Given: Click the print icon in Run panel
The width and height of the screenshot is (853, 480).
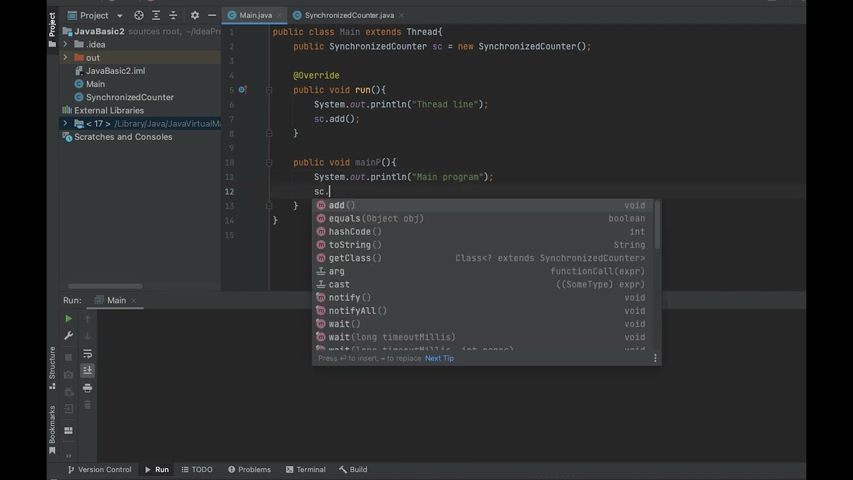Looking at the screenshot, I should [x=87, y=388].
